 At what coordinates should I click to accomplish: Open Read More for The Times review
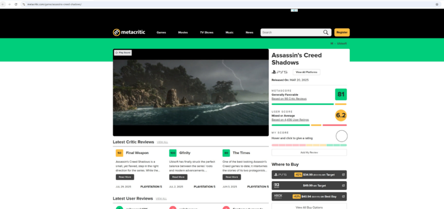[232, 177]
